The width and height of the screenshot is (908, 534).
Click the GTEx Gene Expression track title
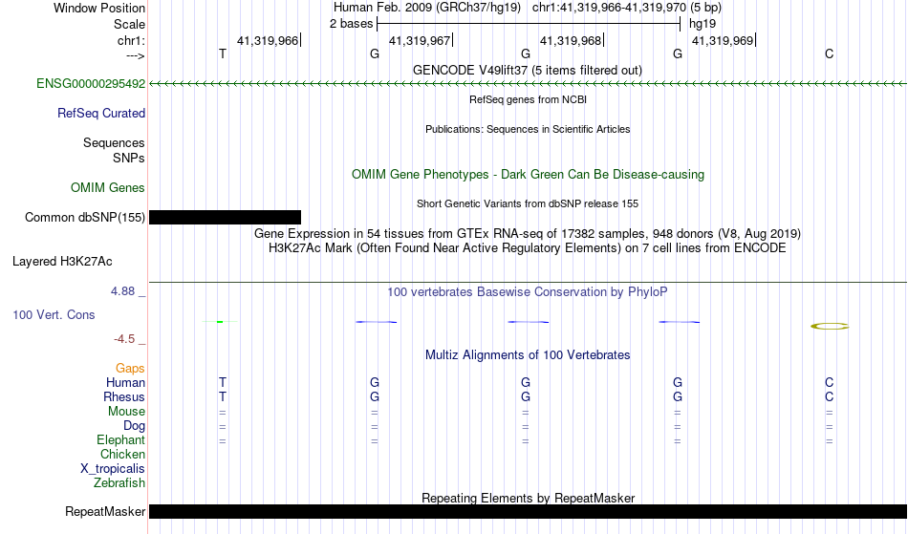coord(528,234)
